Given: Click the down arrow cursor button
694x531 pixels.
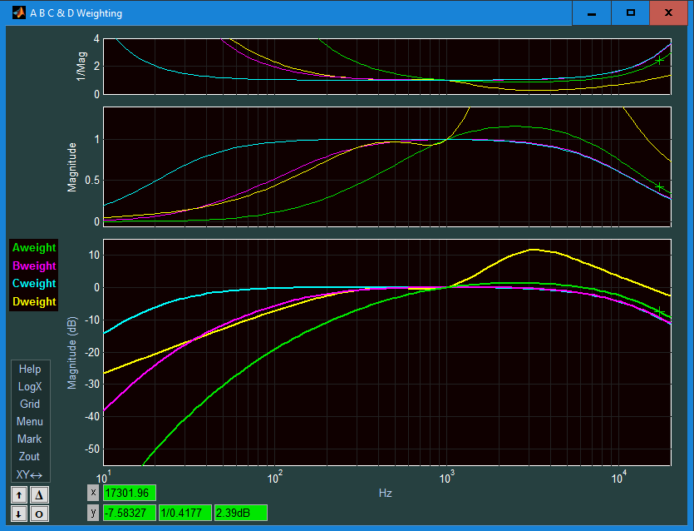Looking at the screenshot, I should [x=19, y=514].
